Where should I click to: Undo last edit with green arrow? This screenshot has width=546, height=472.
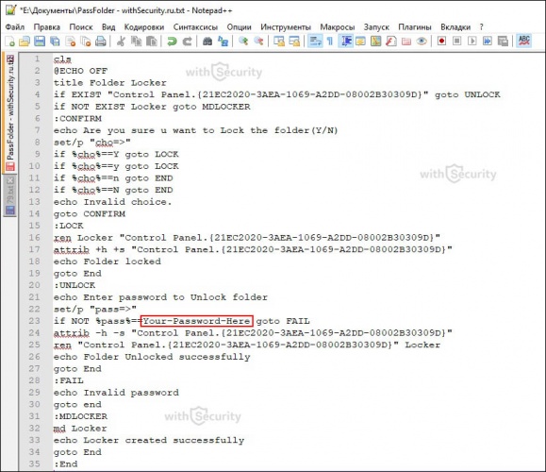(x=172, y=42)
